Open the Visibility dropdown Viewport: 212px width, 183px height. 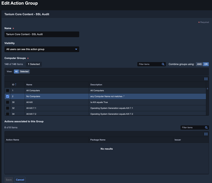[42, 49]
